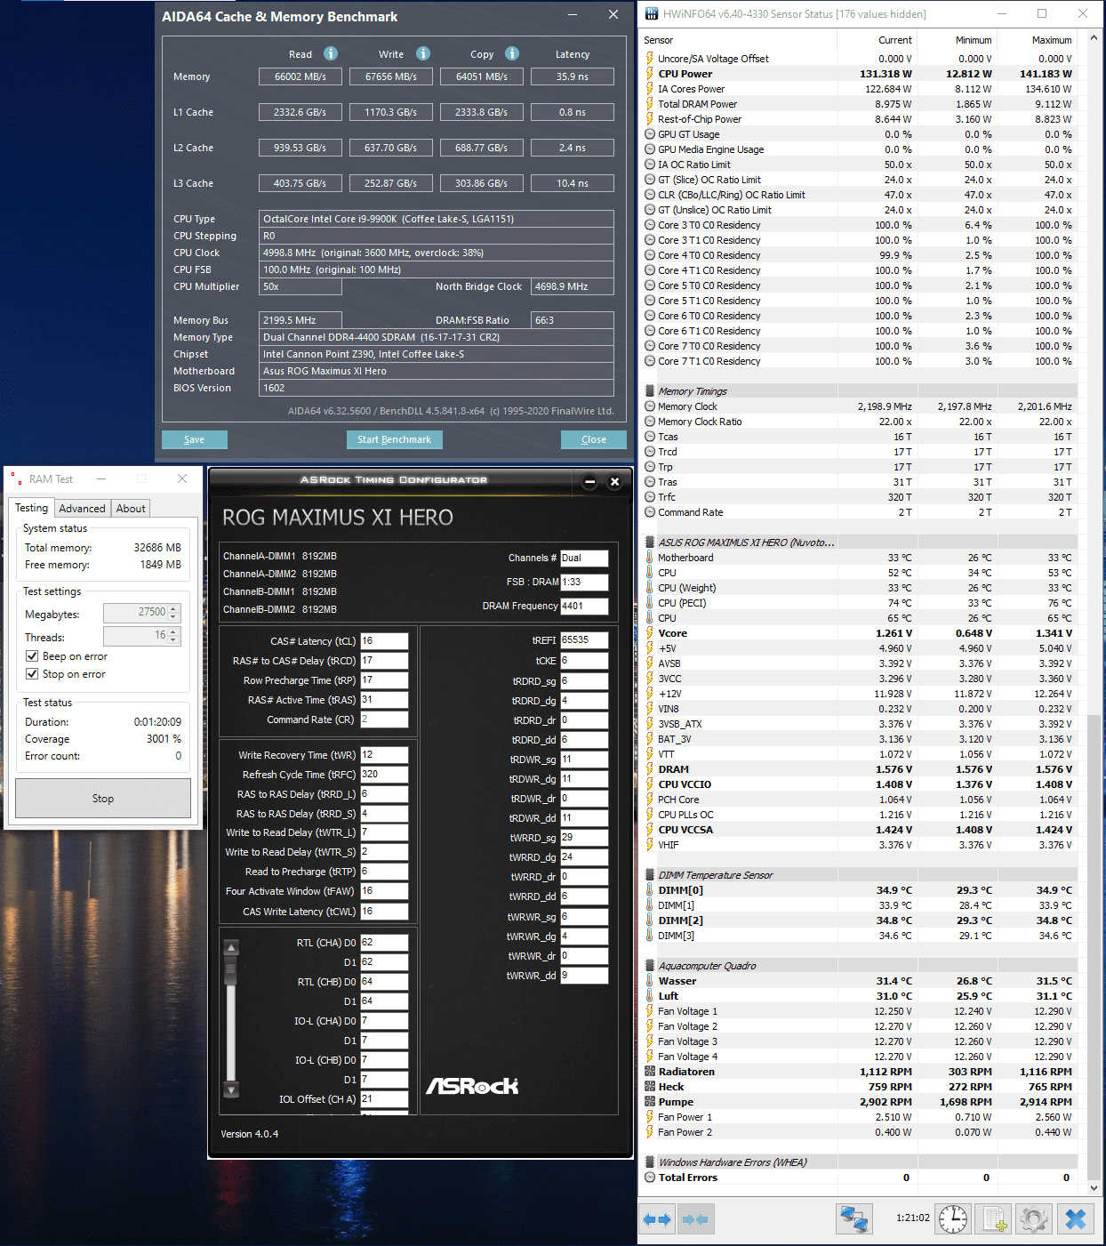1106x1246 pixels.
Task: Toggle the Beep on error checkbox
Action: pyautogui.click(x=32, y=656)
